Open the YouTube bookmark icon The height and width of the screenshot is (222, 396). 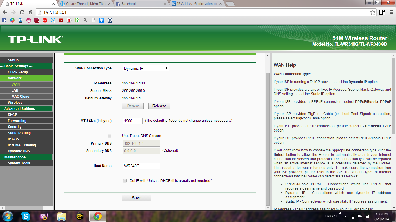pos(61,20)
